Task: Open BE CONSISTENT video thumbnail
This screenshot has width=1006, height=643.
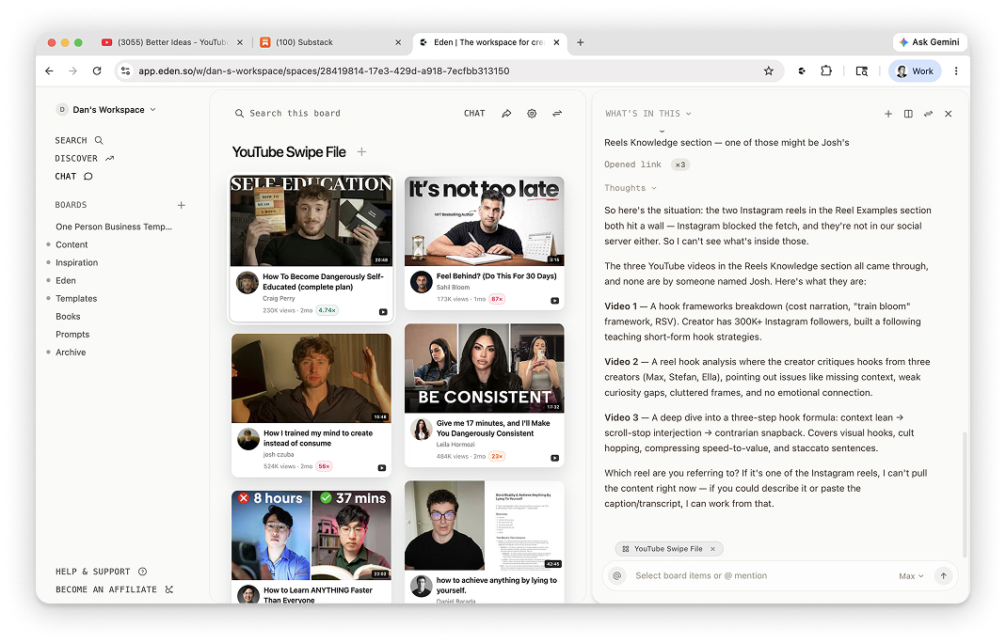Action: 485,368
